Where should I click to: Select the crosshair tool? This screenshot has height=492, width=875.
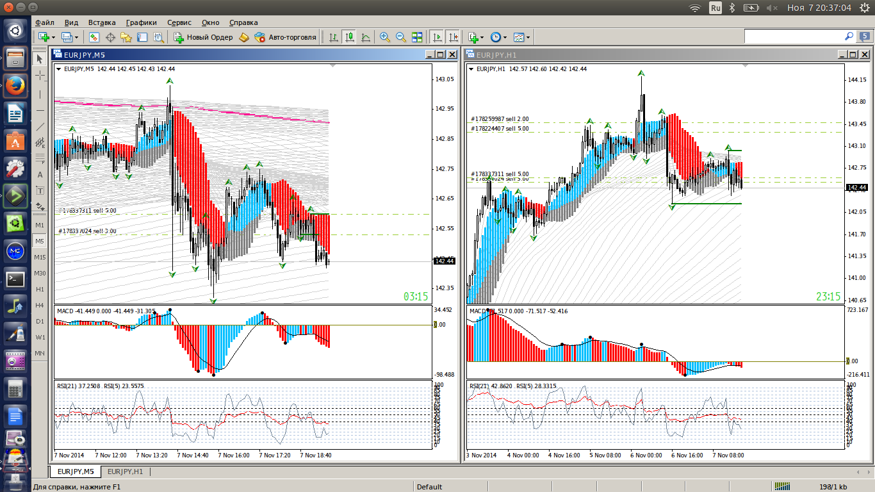(40, 76)
